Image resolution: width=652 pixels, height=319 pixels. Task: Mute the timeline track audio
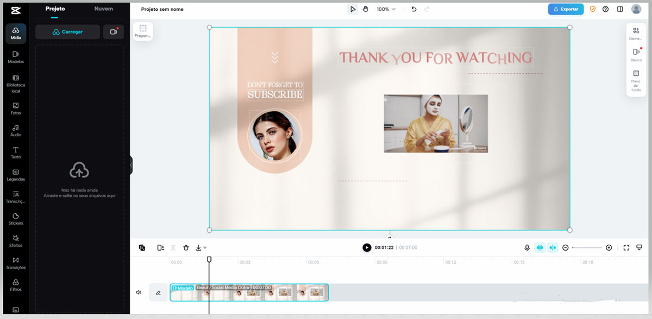139,292
